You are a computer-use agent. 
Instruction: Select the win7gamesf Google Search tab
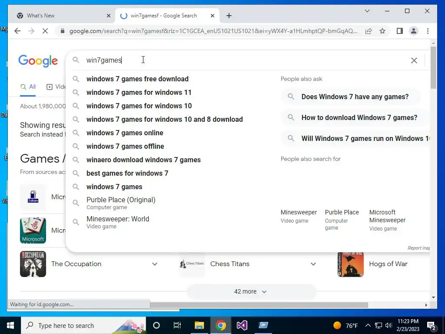pyautogui.click(x=167, y=16)
